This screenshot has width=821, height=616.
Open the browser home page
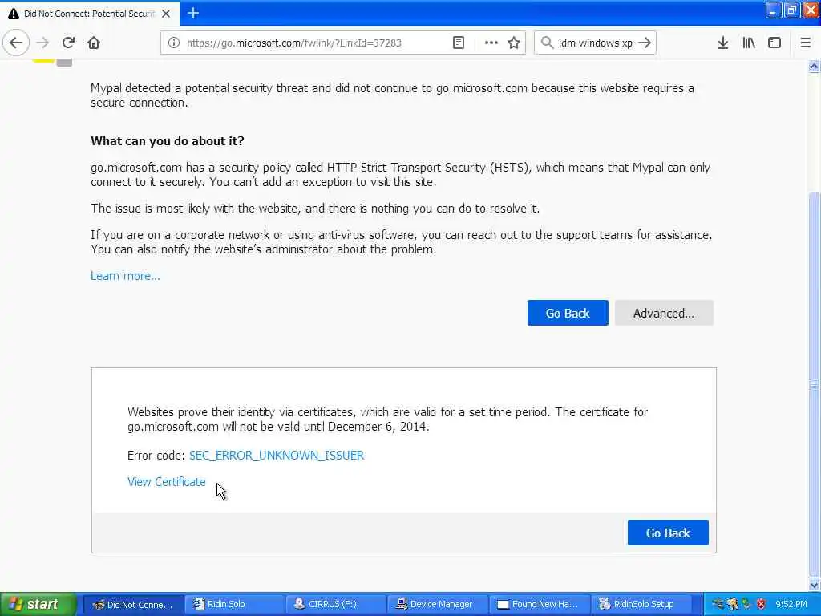tap(94, 43)
